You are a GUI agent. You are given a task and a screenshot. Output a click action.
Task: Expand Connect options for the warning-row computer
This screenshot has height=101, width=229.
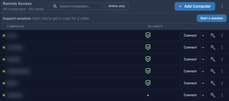[203, 95]
